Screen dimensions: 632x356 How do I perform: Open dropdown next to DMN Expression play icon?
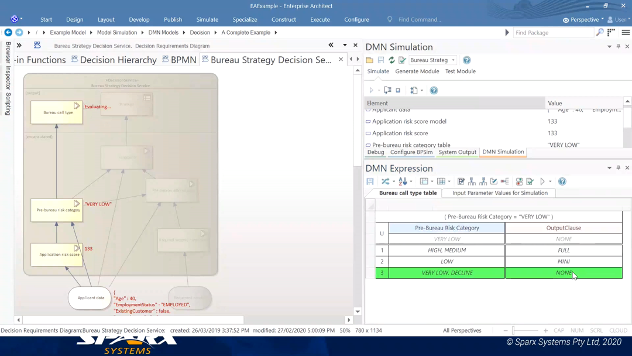coord(549,182)
